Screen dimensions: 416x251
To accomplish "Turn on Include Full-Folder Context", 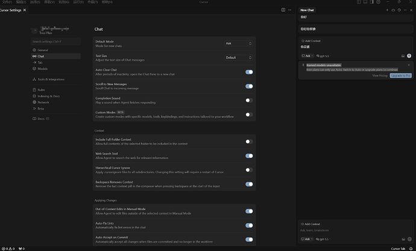I will coord(249,141).
